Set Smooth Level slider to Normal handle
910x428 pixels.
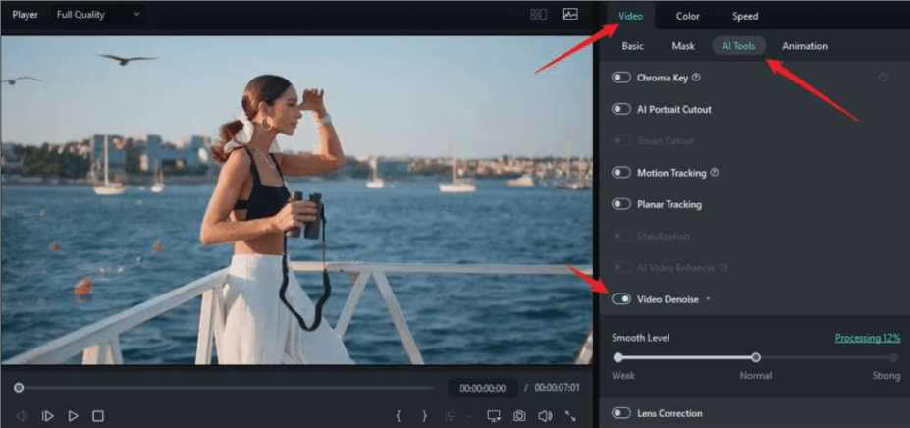pos(755,357)
